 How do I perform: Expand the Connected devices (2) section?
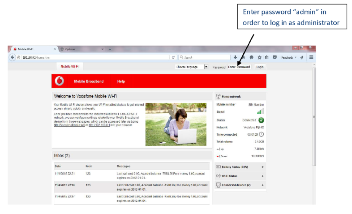262,185
